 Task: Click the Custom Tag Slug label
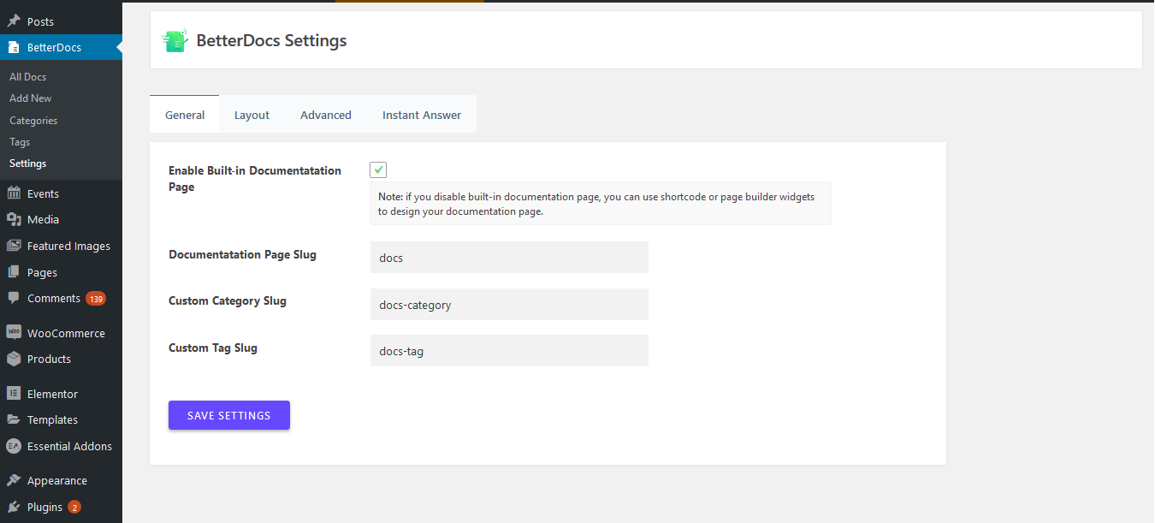[213, 348]
